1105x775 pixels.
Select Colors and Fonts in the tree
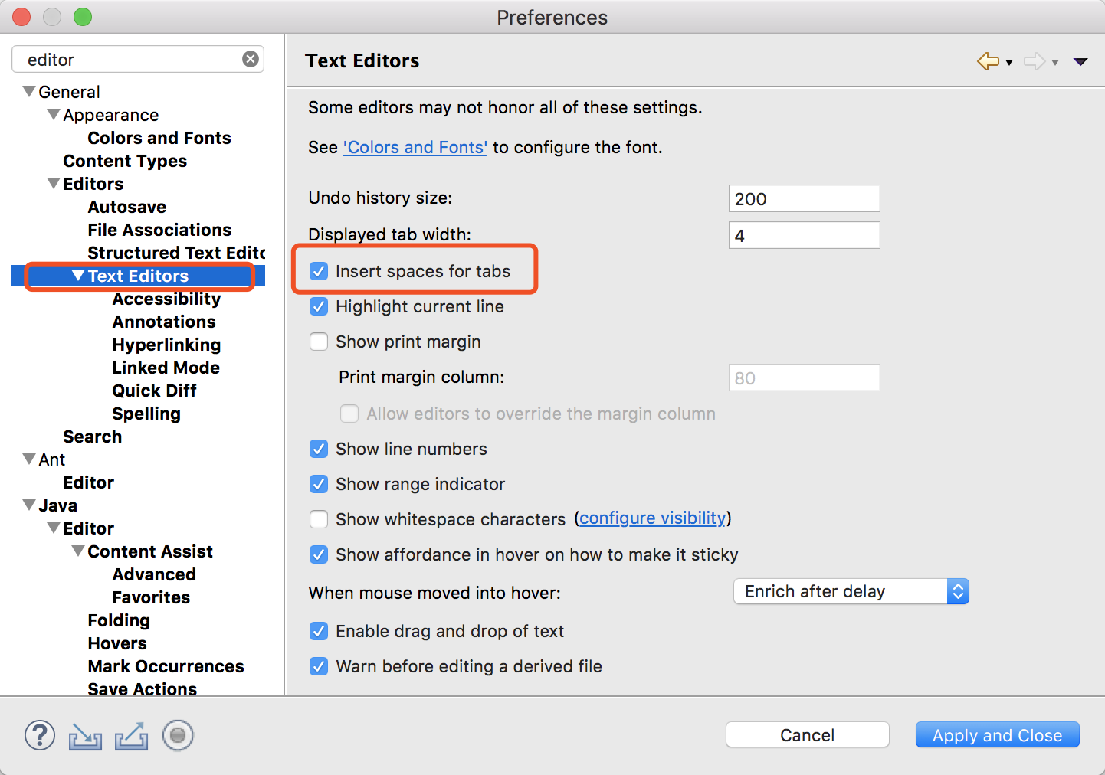click(x=159, y=138)
